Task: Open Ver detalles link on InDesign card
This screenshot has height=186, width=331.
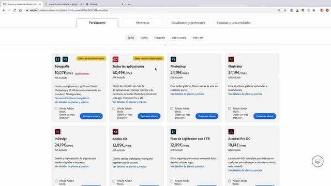Action: click(71, 166)
